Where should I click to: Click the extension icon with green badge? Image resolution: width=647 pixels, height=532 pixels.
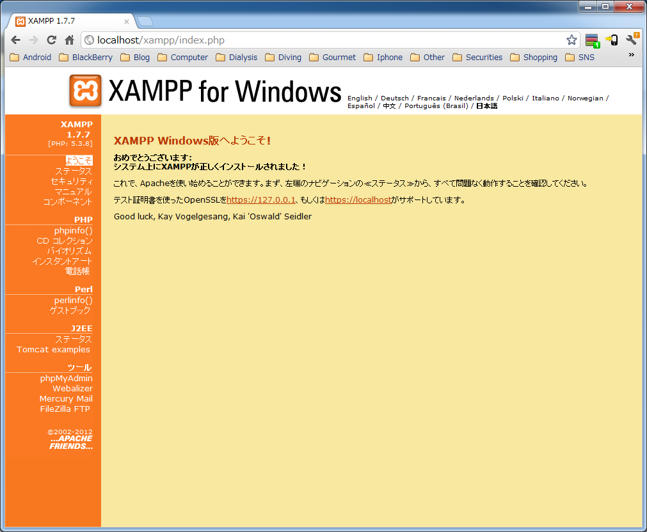pos(592,41)
